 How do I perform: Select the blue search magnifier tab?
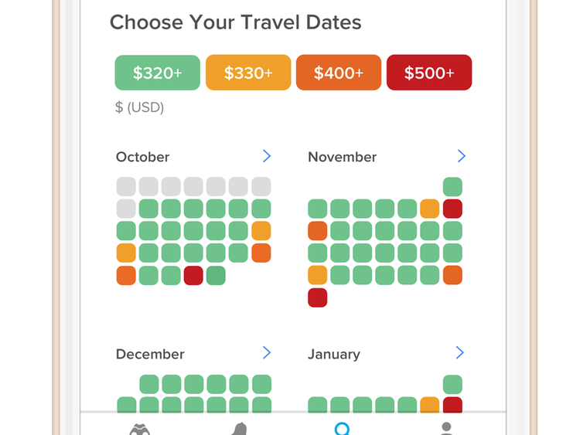pos(342,429)
